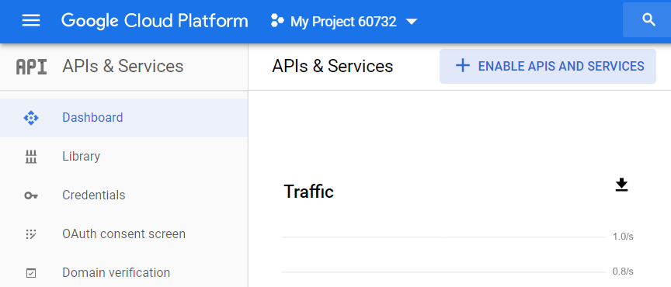Open Credentials in sidebar

click(123, 195)
